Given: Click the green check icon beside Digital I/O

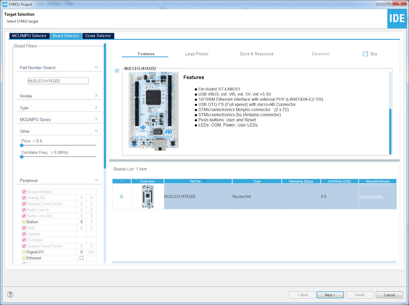Looking at the screenshot, I should [x=24, y=252].
